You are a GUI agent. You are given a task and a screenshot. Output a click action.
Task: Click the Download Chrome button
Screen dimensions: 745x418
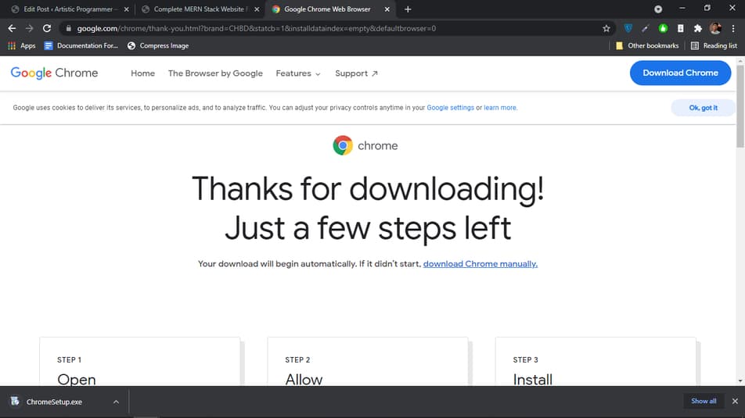pos(680,73)
